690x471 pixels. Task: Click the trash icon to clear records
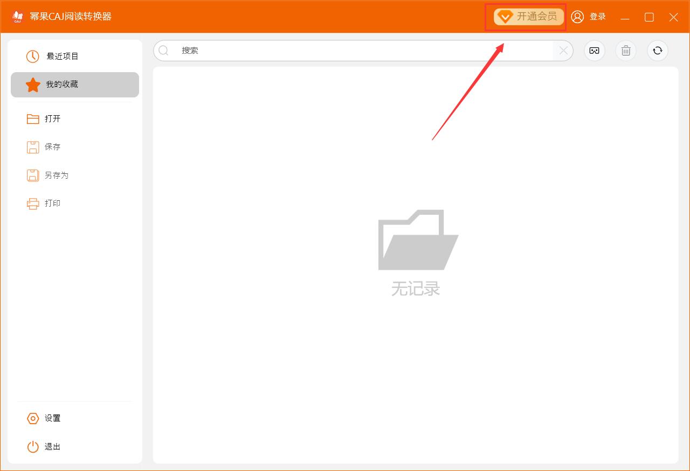click(x=625, y=51)
